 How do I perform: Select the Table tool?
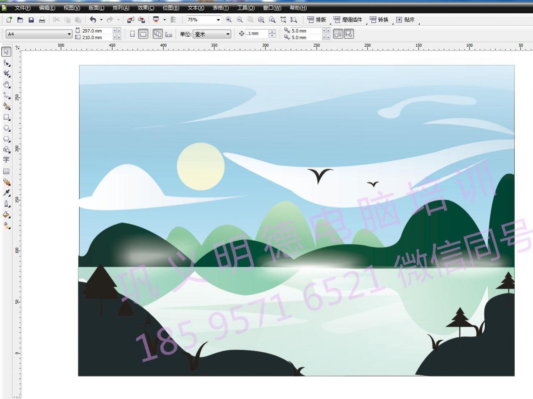coord(6,171)
